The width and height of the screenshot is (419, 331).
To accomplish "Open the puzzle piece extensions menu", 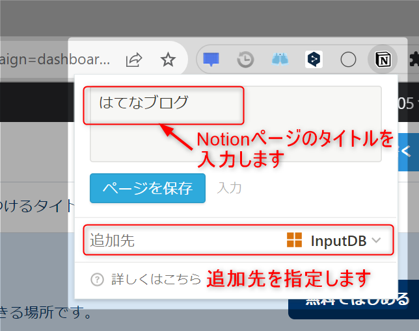I will 414,59.
